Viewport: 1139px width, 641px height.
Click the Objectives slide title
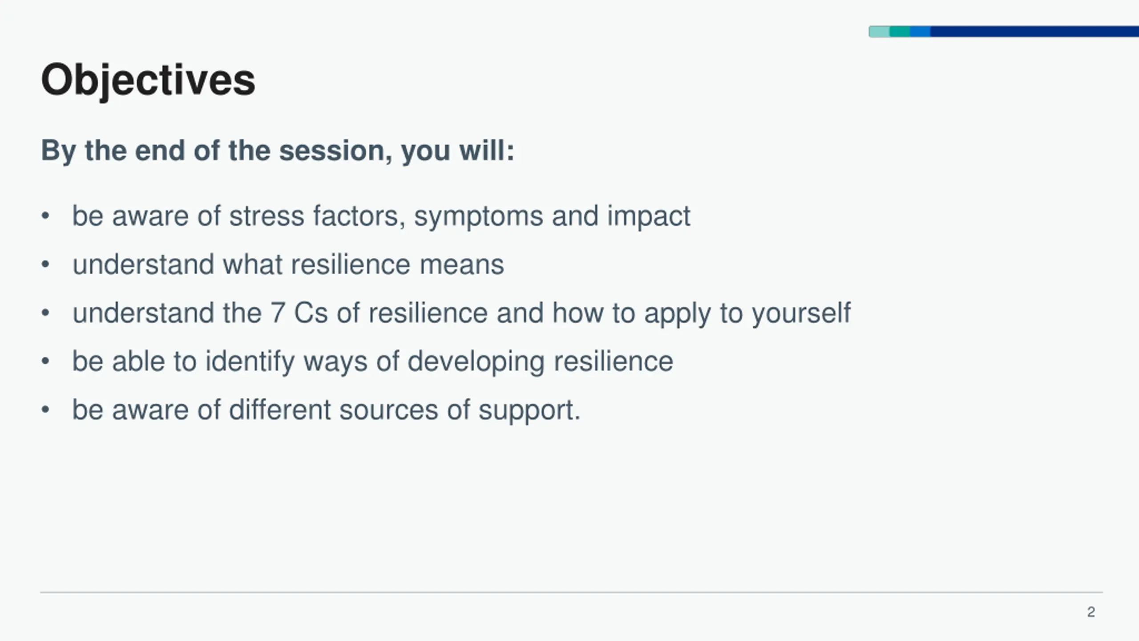pos(148,80)
